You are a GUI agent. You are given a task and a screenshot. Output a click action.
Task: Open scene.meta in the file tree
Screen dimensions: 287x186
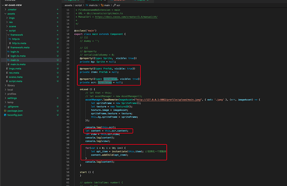[16, 77]
